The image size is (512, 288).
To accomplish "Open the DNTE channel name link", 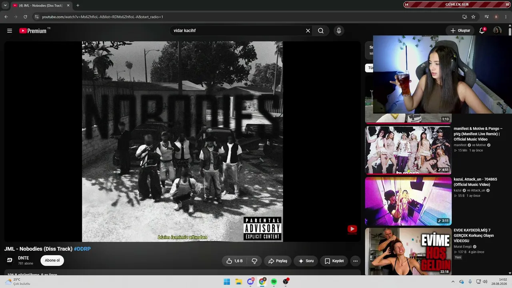I will tap(24, 258).
